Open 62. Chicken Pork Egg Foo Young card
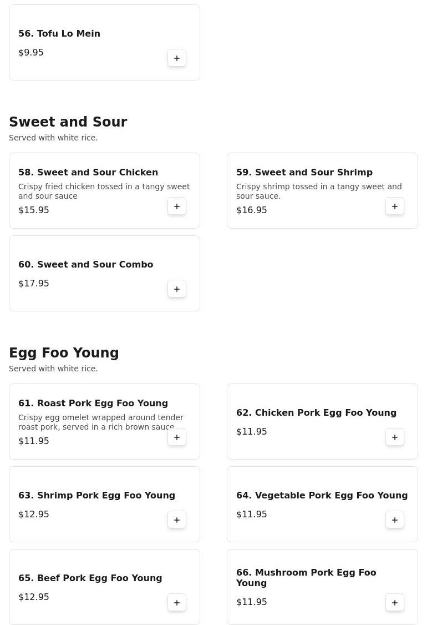 coord(322,422)
